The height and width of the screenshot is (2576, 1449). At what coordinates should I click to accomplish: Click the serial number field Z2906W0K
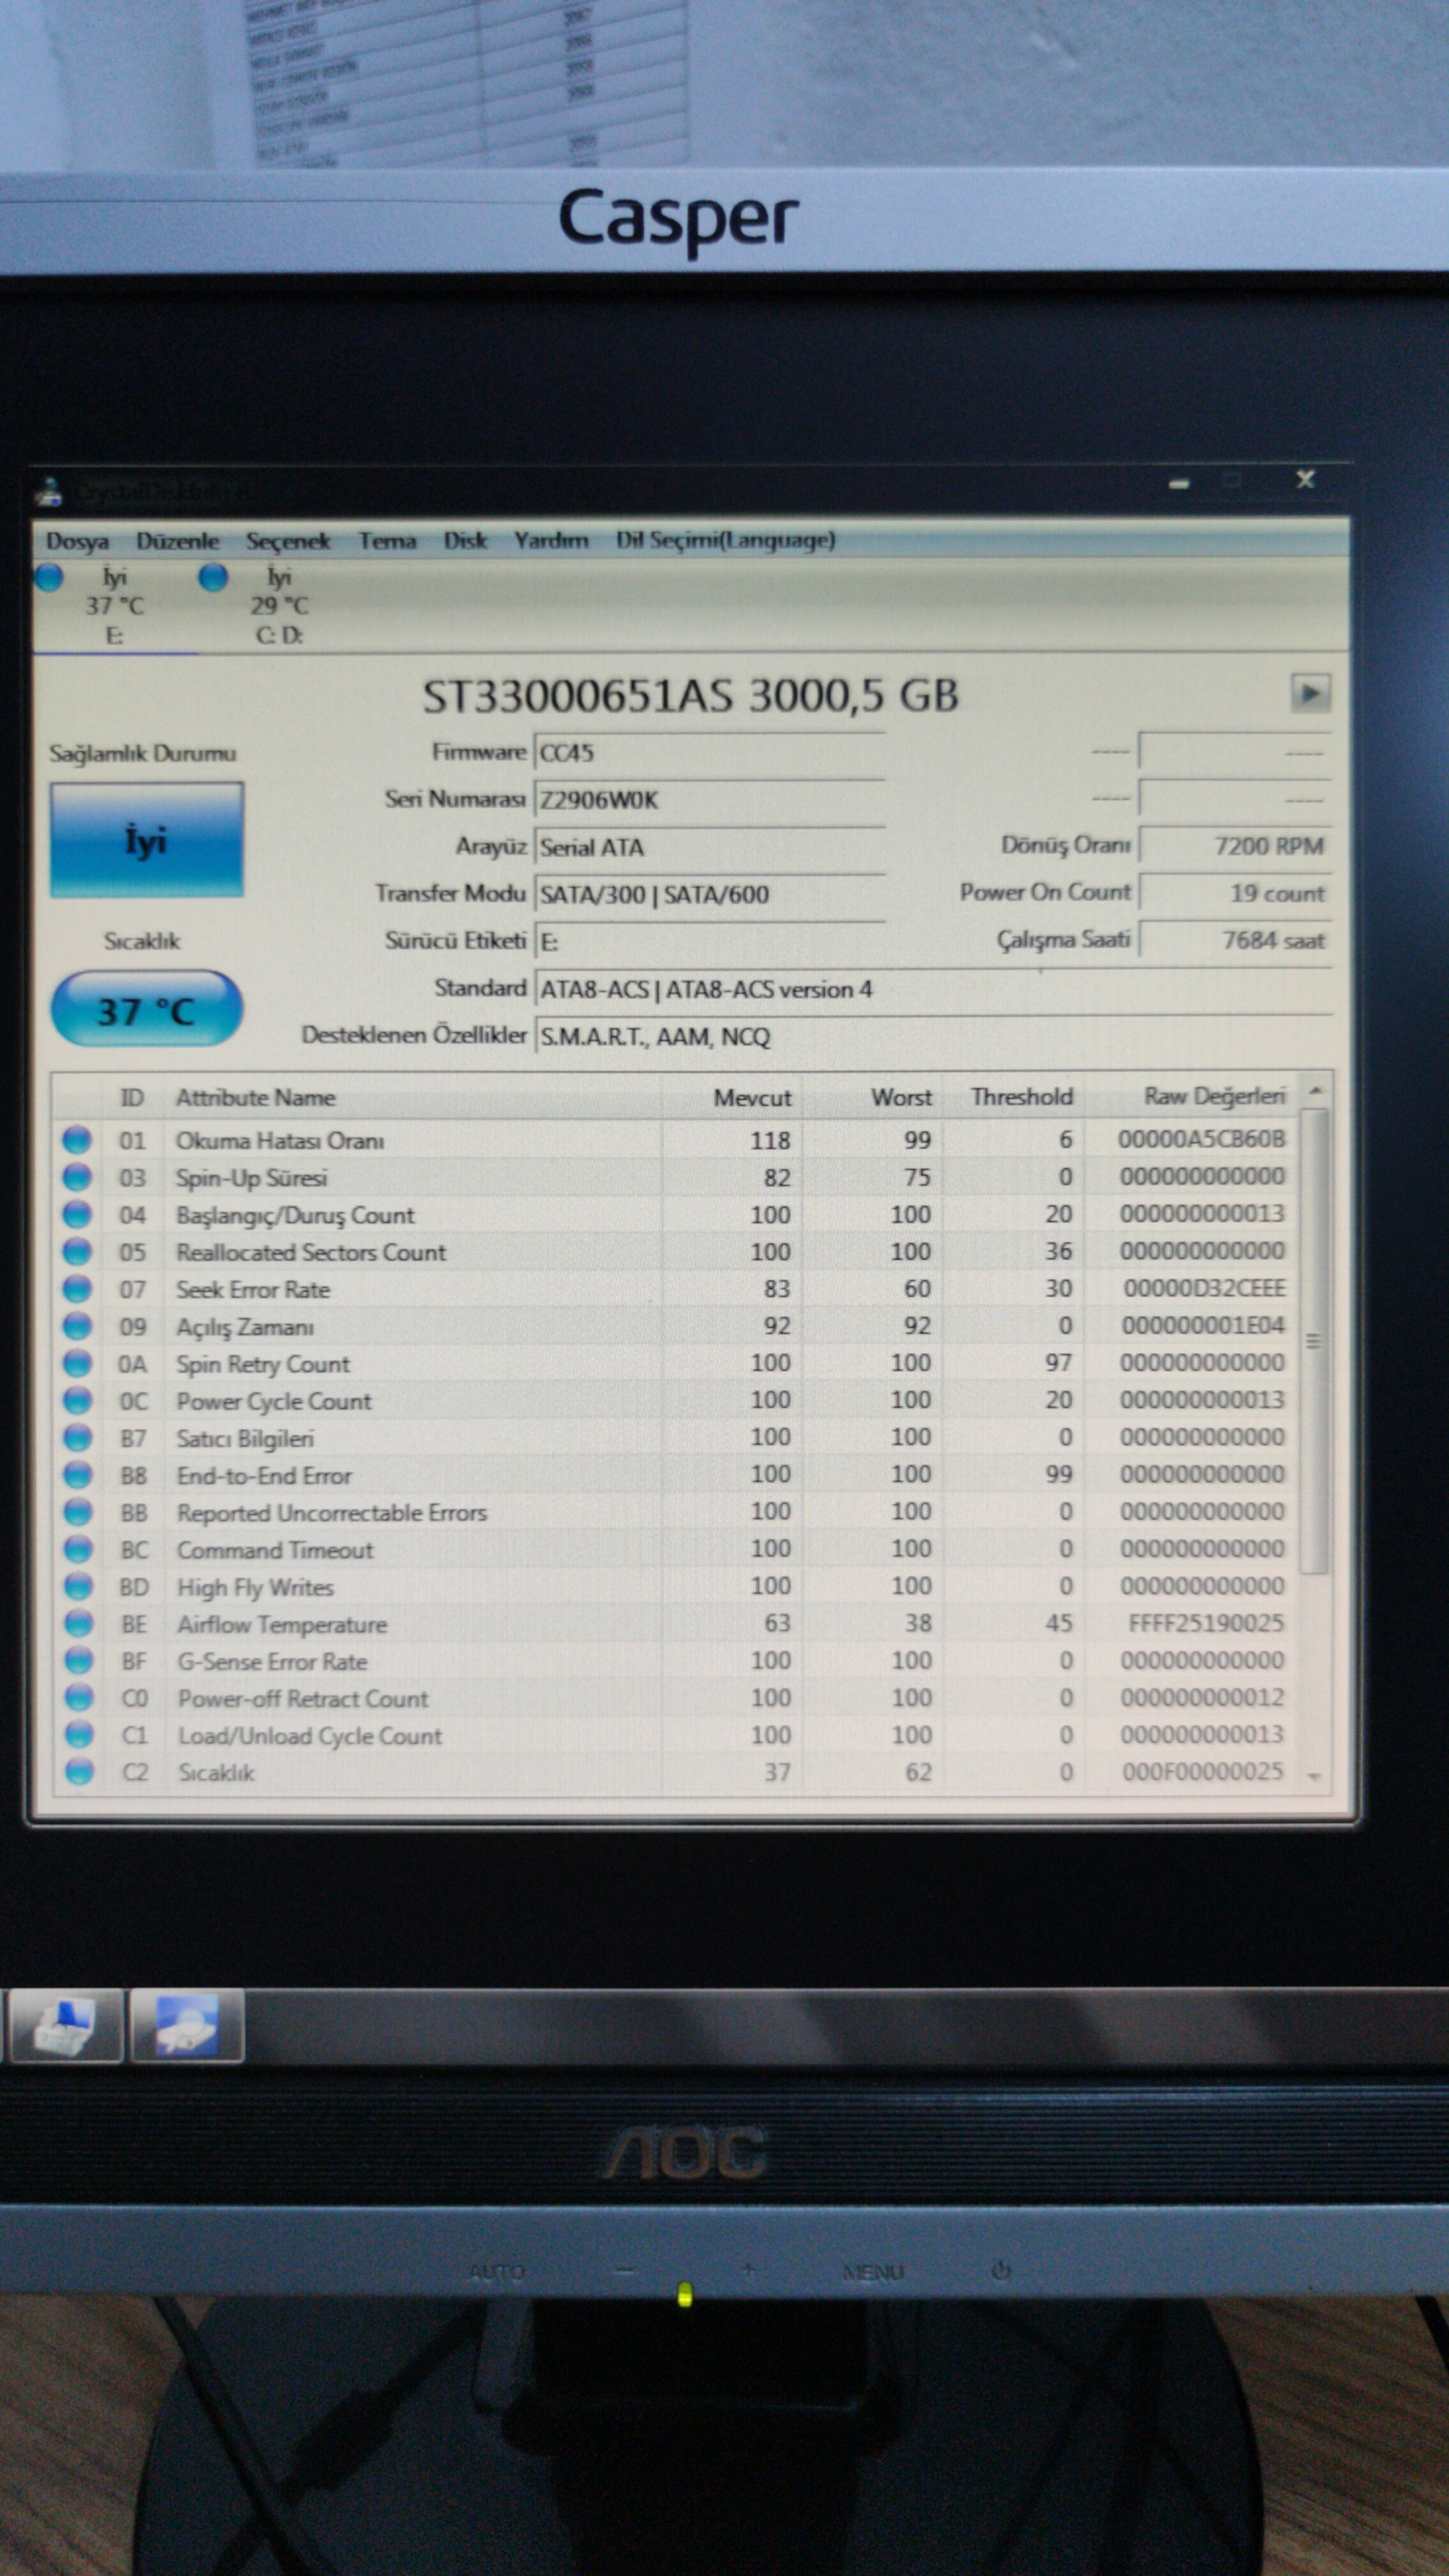pyautogui.click(x=709, y=799)
